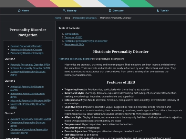Jump to Histrionic personality style vs disorder
This screenshot has height=139, width=186.
86,41
